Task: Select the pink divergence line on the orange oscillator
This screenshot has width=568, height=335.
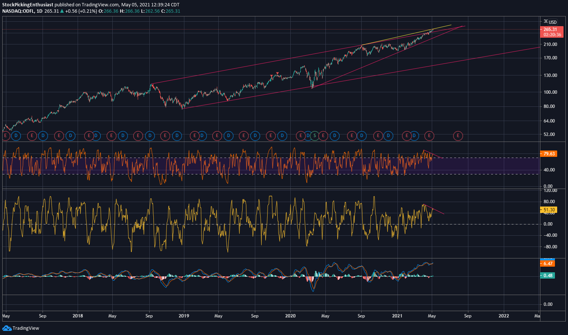Action: (x=433, y=154)
